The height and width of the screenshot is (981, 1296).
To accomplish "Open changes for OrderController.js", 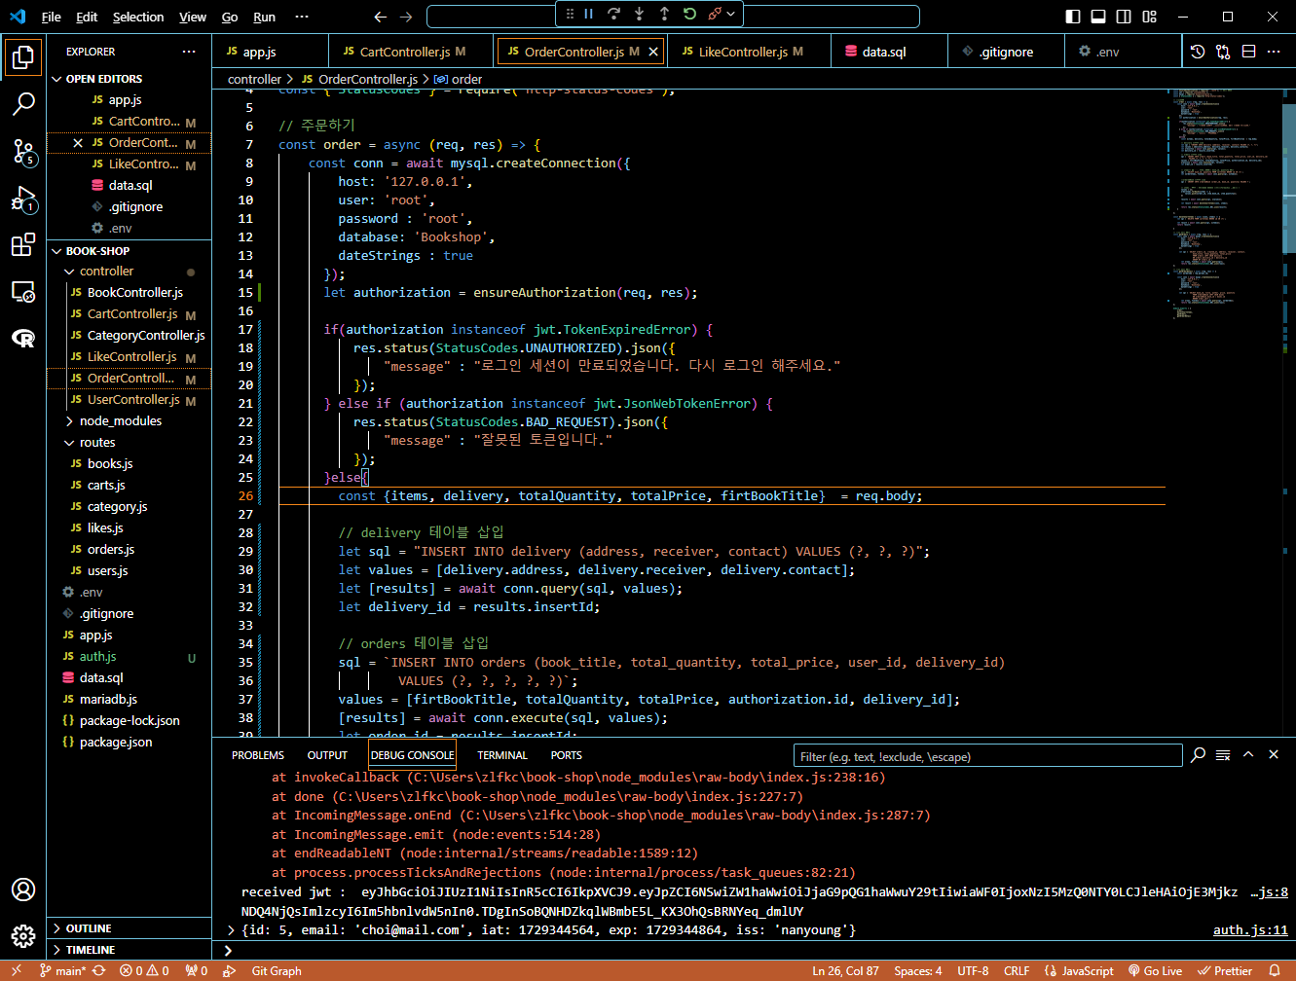I will pos(1223,52).
